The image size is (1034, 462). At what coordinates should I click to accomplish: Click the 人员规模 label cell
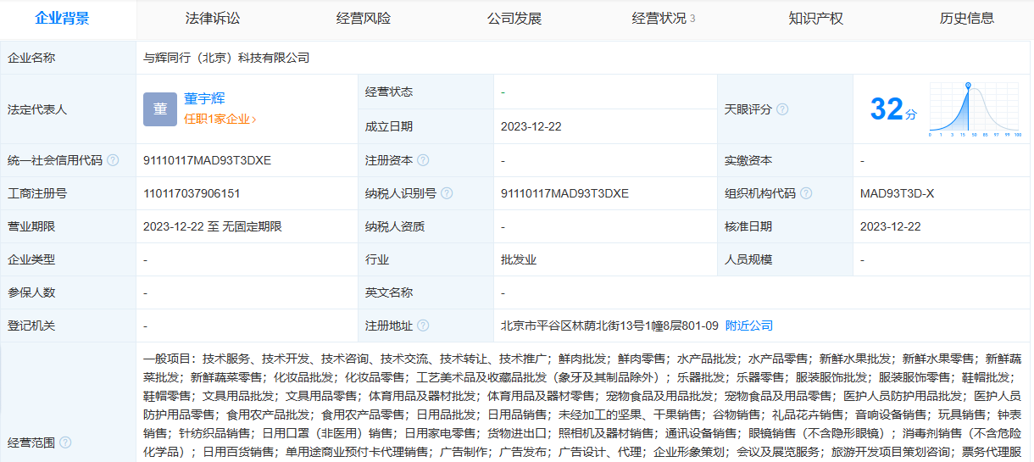tap(785, 259)
